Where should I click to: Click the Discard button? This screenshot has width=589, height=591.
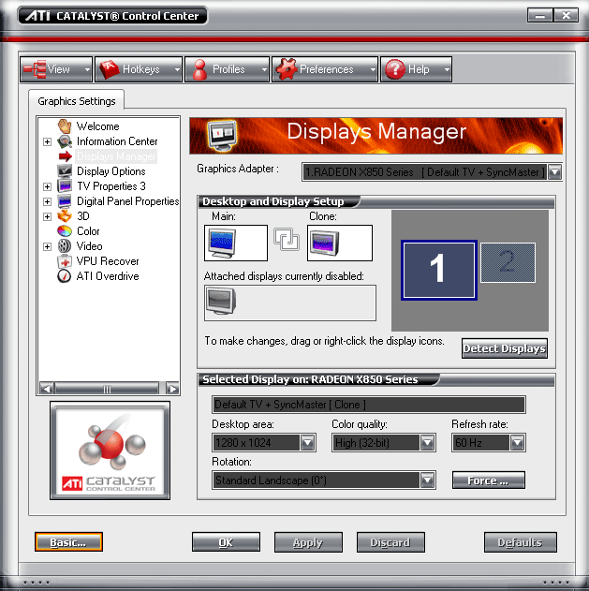[x=390, y=542]
